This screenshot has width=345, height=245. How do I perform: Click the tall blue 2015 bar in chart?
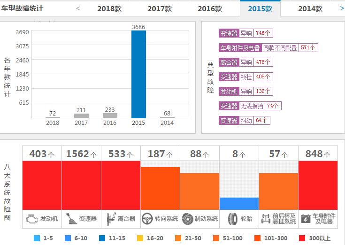[x=138, y=74]
